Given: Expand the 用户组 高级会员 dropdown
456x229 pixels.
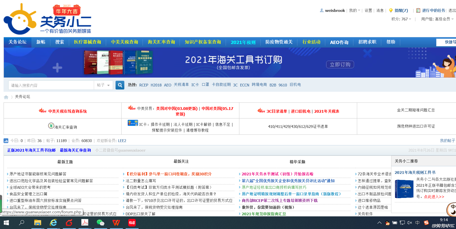Looking at the screenshot, I should pyautogui.click(x=437, y=19).
